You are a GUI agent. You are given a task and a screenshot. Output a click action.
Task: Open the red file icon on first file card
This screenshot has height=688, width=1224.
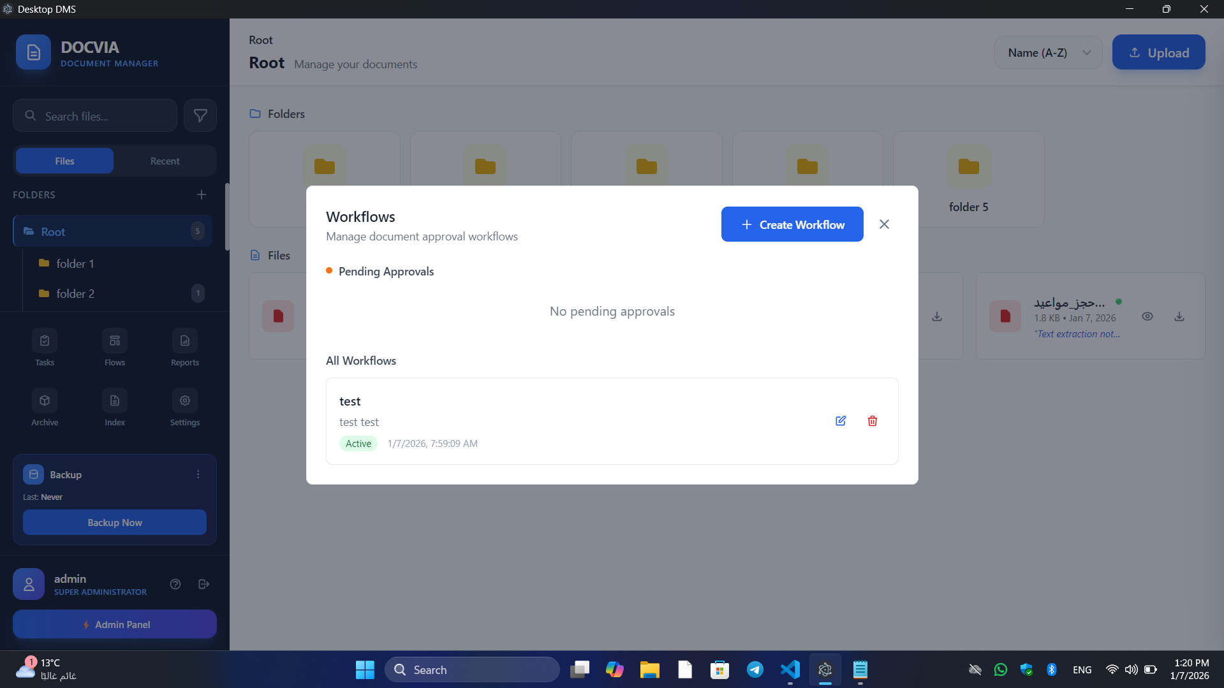tap(278, 316)
